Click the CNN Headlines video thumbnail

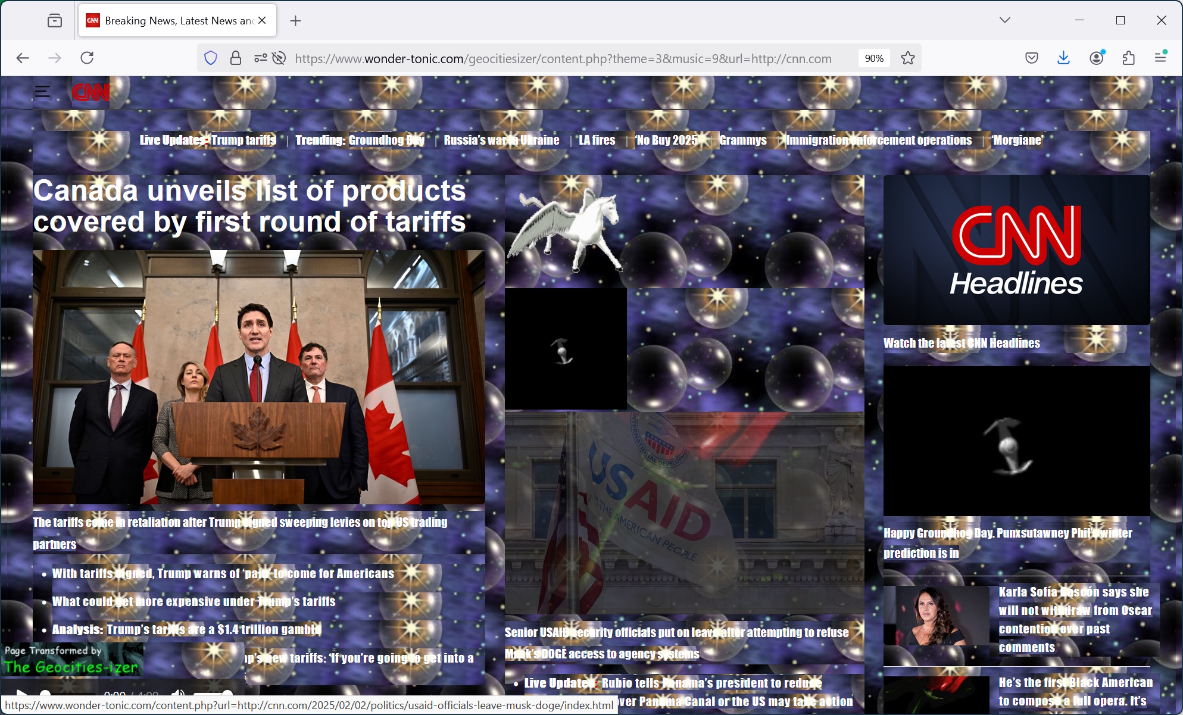pos(1017,250)
